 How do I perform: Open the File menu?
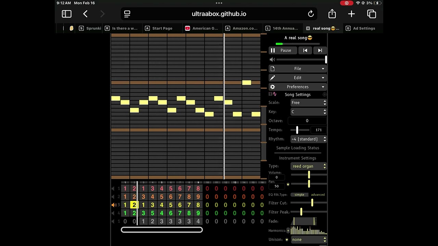point(298,69)
